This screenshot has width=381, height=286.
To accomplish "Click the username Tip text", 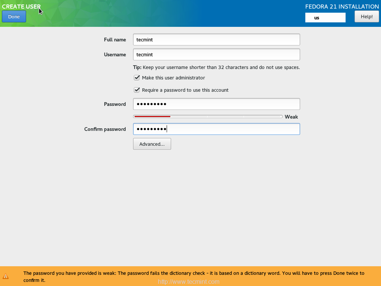I will 216,67.
